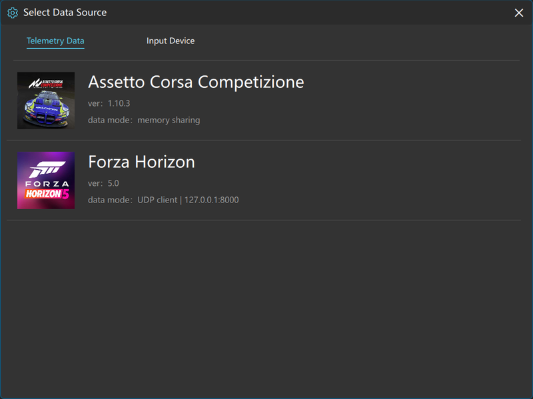Click the Select Data Source window title
Viewport: 533px width, 399px height.
pyautogui.click(x=65, y=13)
